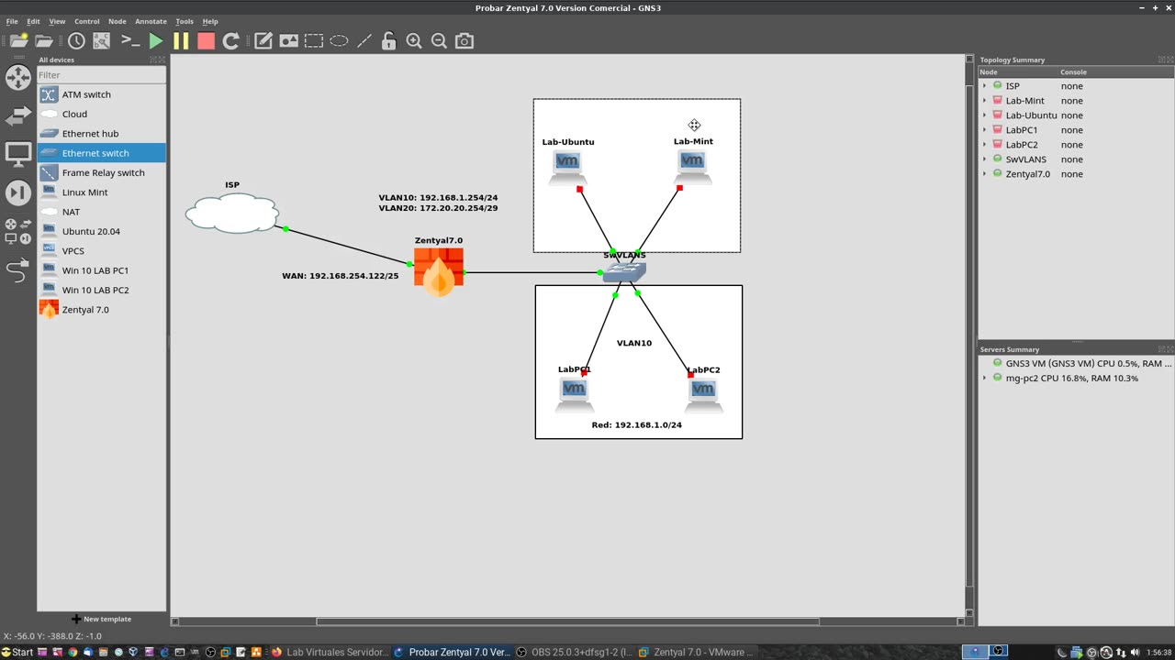Select Zentyal 7.0 device template
Image resolution: width=1175 pixels, height=660 pixels.
coord(101,310)
